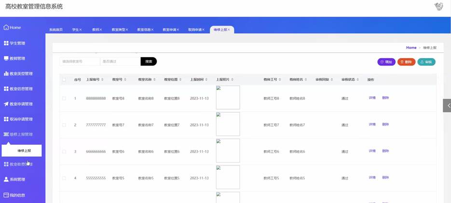Open 详情 for row 教室号5
The height and width of the screenshot is (203, 451).
[372, 178]
